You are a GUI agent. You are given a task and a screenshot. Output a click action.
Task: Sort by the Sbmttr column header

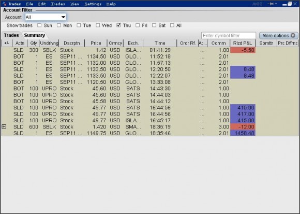click(x=266, y=44)
